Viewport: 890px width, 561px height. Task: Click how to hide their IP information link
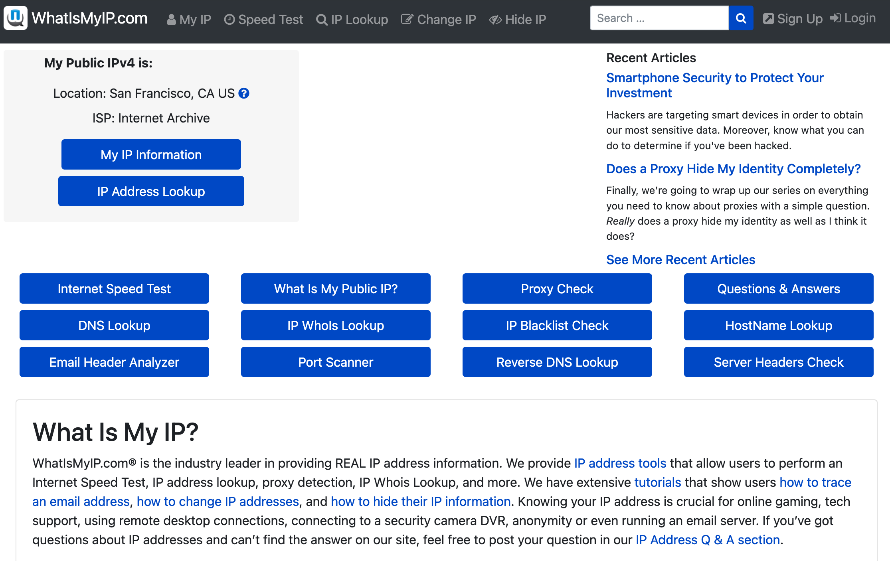[421, 501]
